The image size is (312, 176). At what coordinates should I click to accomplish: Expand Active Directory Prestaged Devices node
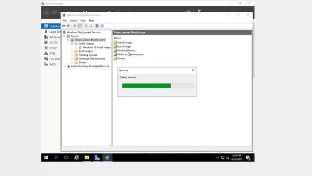pos(64,66)
